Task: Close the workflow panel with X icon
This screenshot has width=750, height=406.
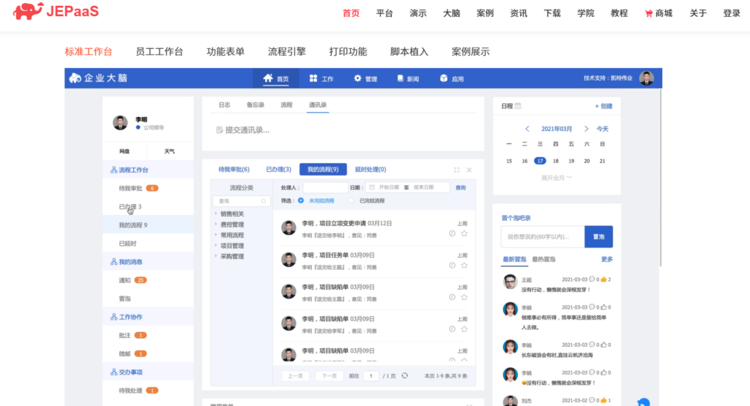Action: point(469,170)
